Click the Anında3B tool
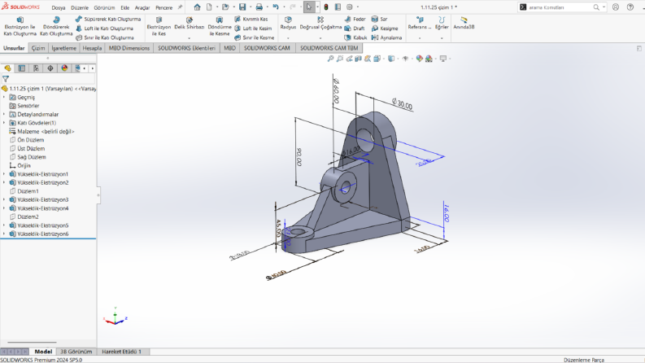Screen dimensions: 645x363 tap(464, 23)
